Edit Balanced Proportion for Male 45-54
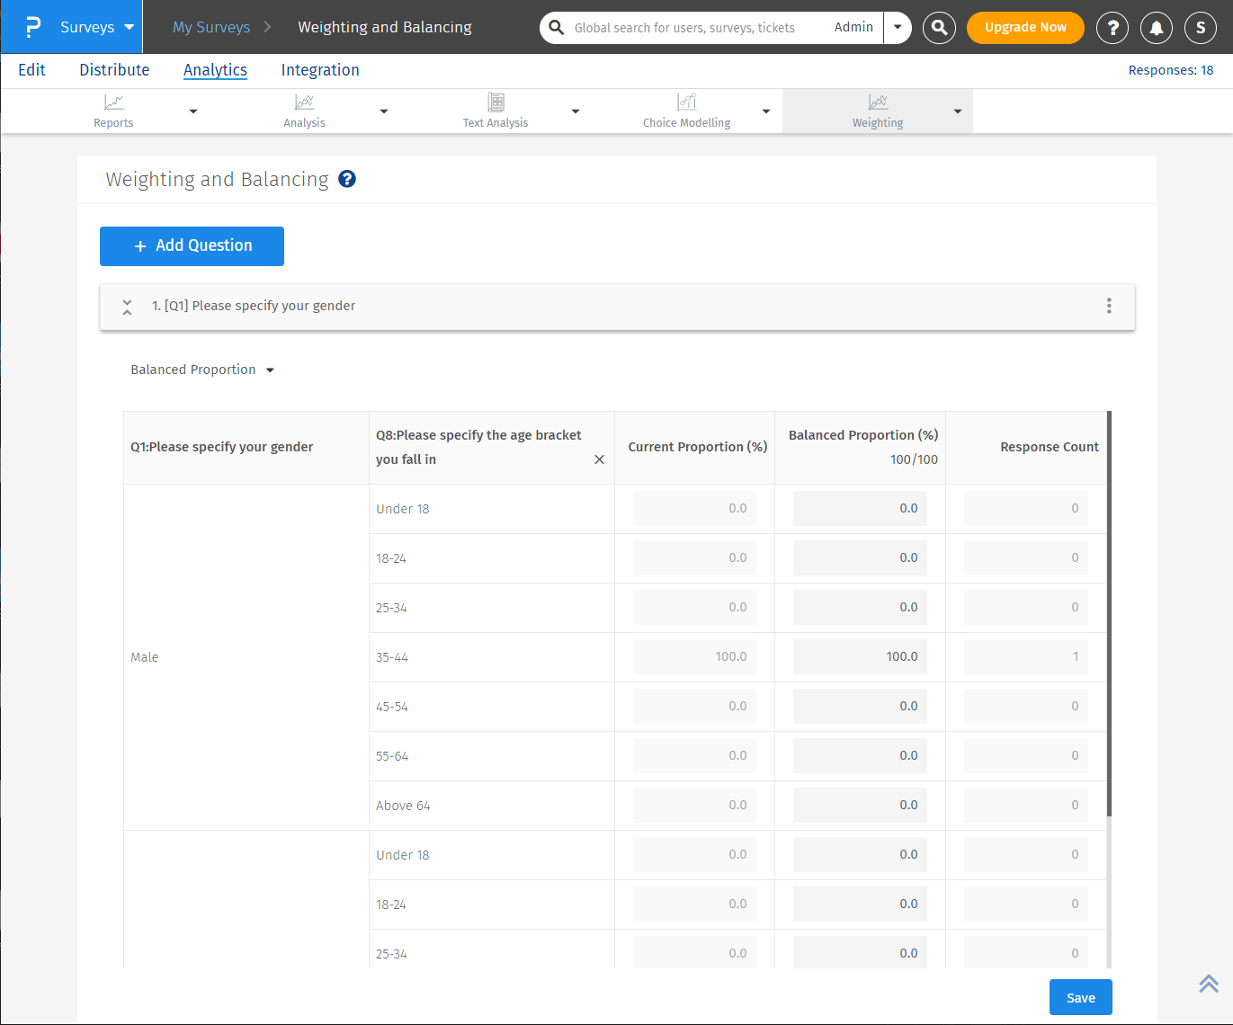 pos(860,707)
